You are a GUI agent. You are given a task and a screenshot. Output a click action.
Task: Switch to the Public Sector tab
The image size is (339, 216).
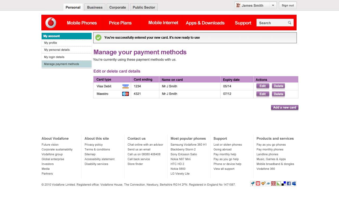tap(144, 7)
